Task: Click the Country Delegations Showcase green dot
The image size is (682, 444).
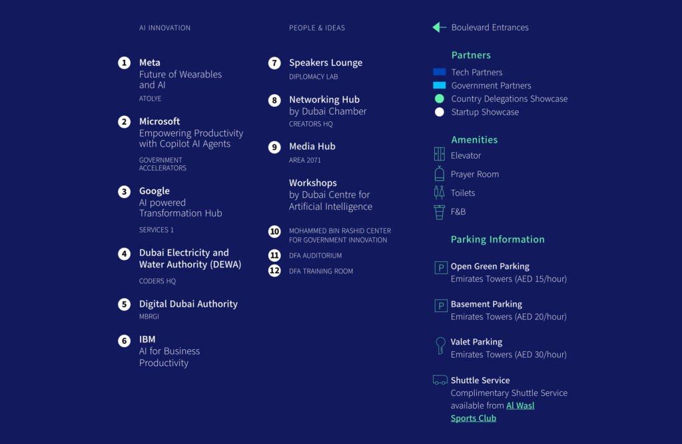Action: click(x=440, y=99)
